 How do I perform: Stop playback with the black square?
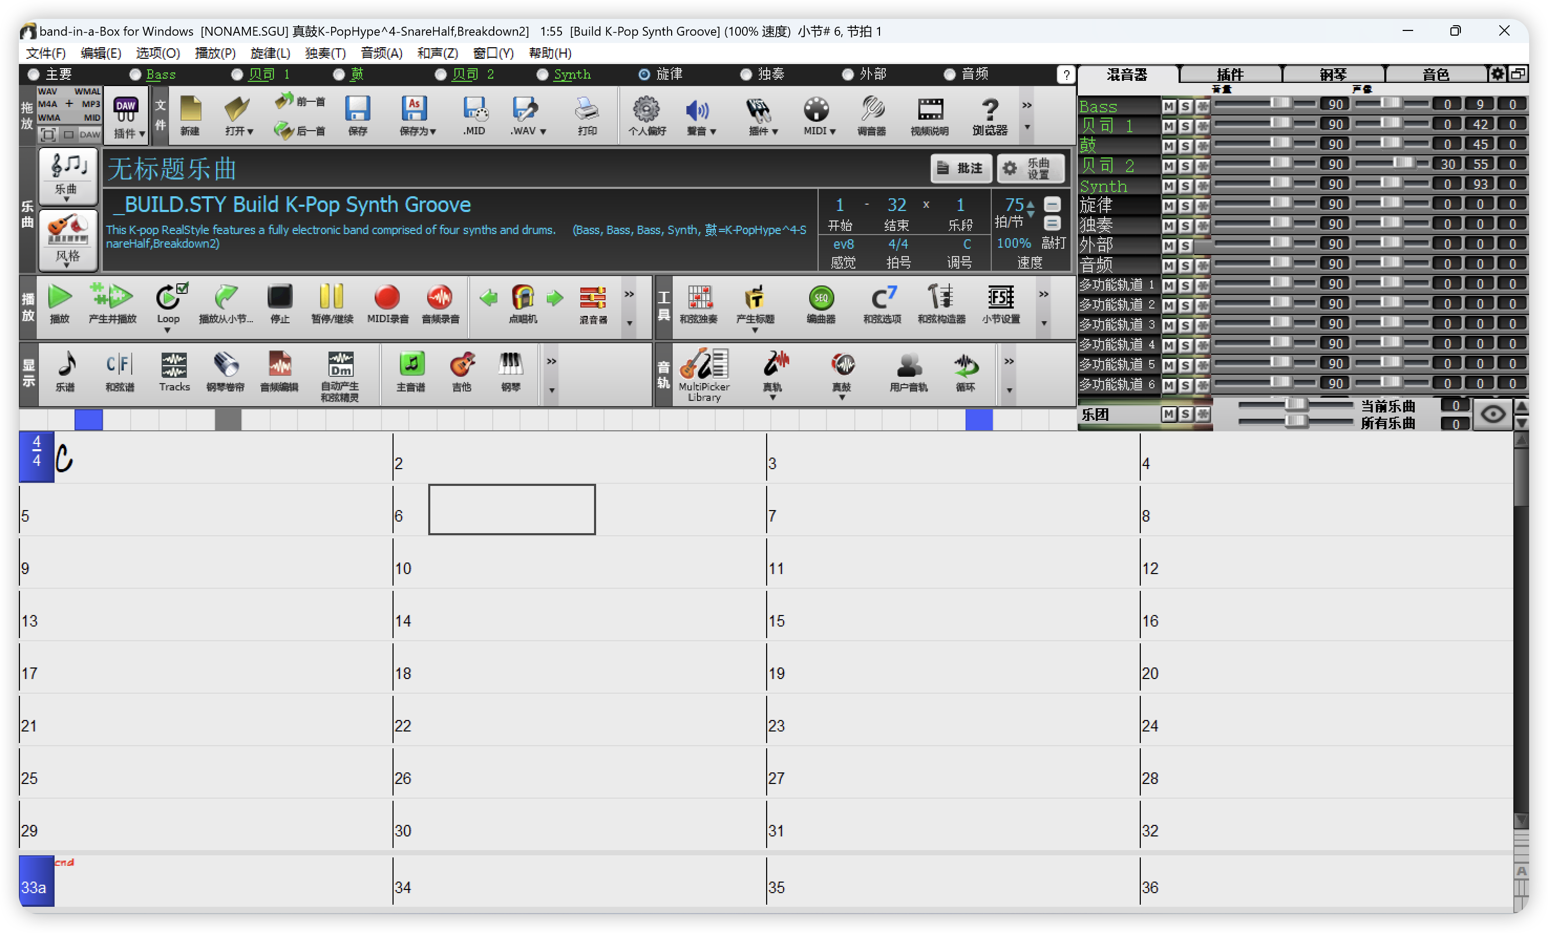280,303
